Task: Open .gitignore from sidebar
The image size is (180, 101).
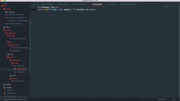Action: [10, 90]
